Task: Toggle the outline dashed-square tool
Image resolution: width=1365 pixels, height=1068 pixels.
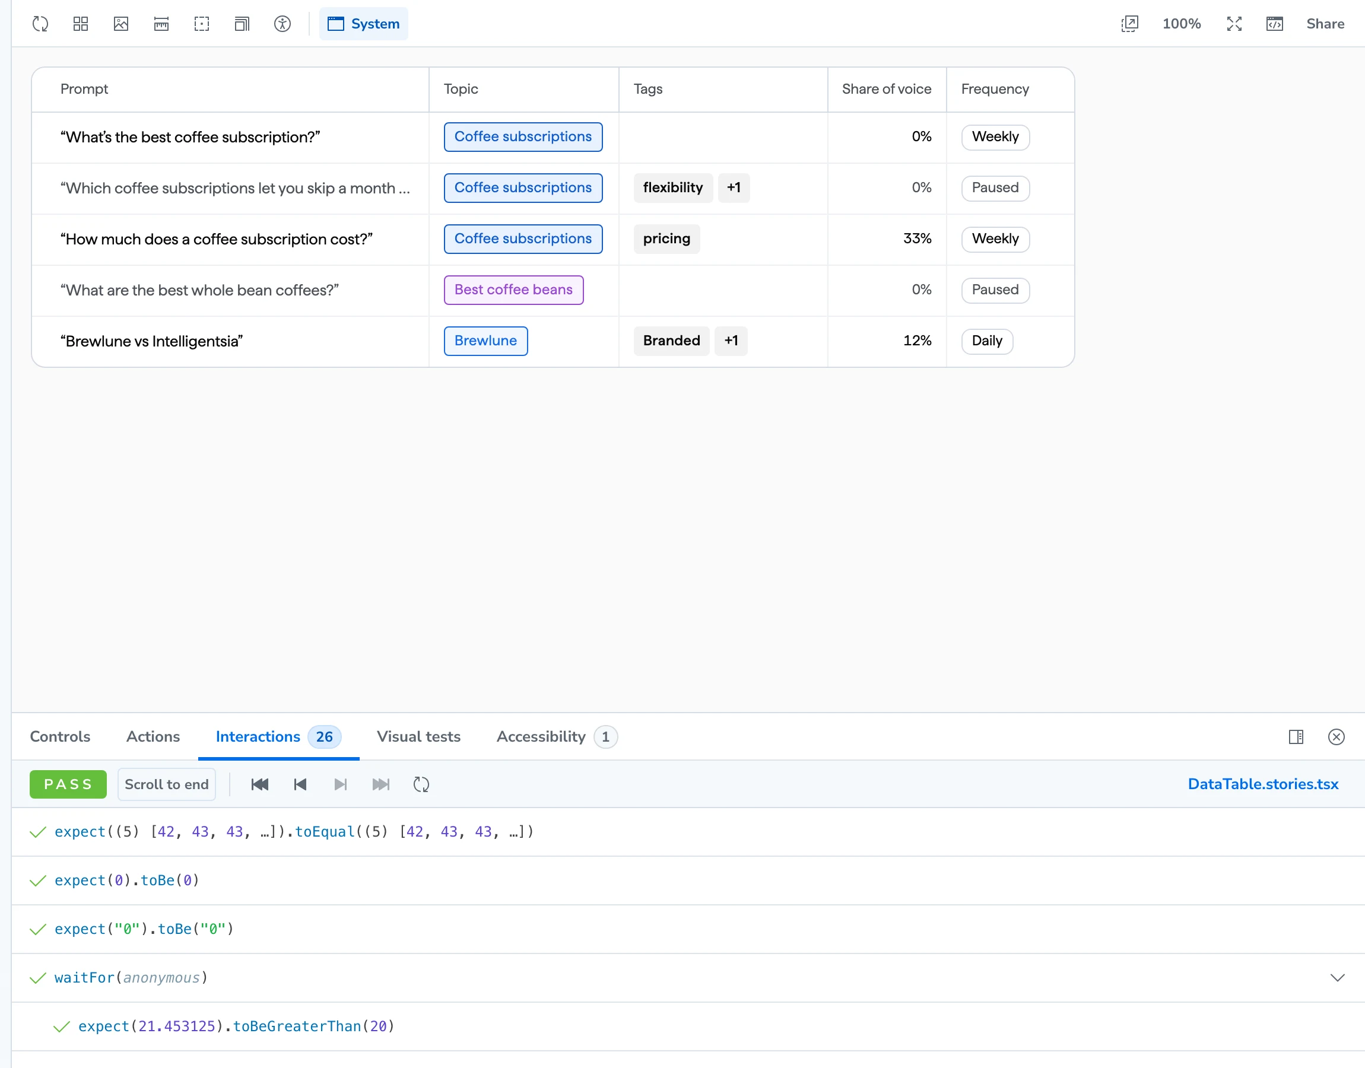Action: pyautogui.click(x=201, y=24)
